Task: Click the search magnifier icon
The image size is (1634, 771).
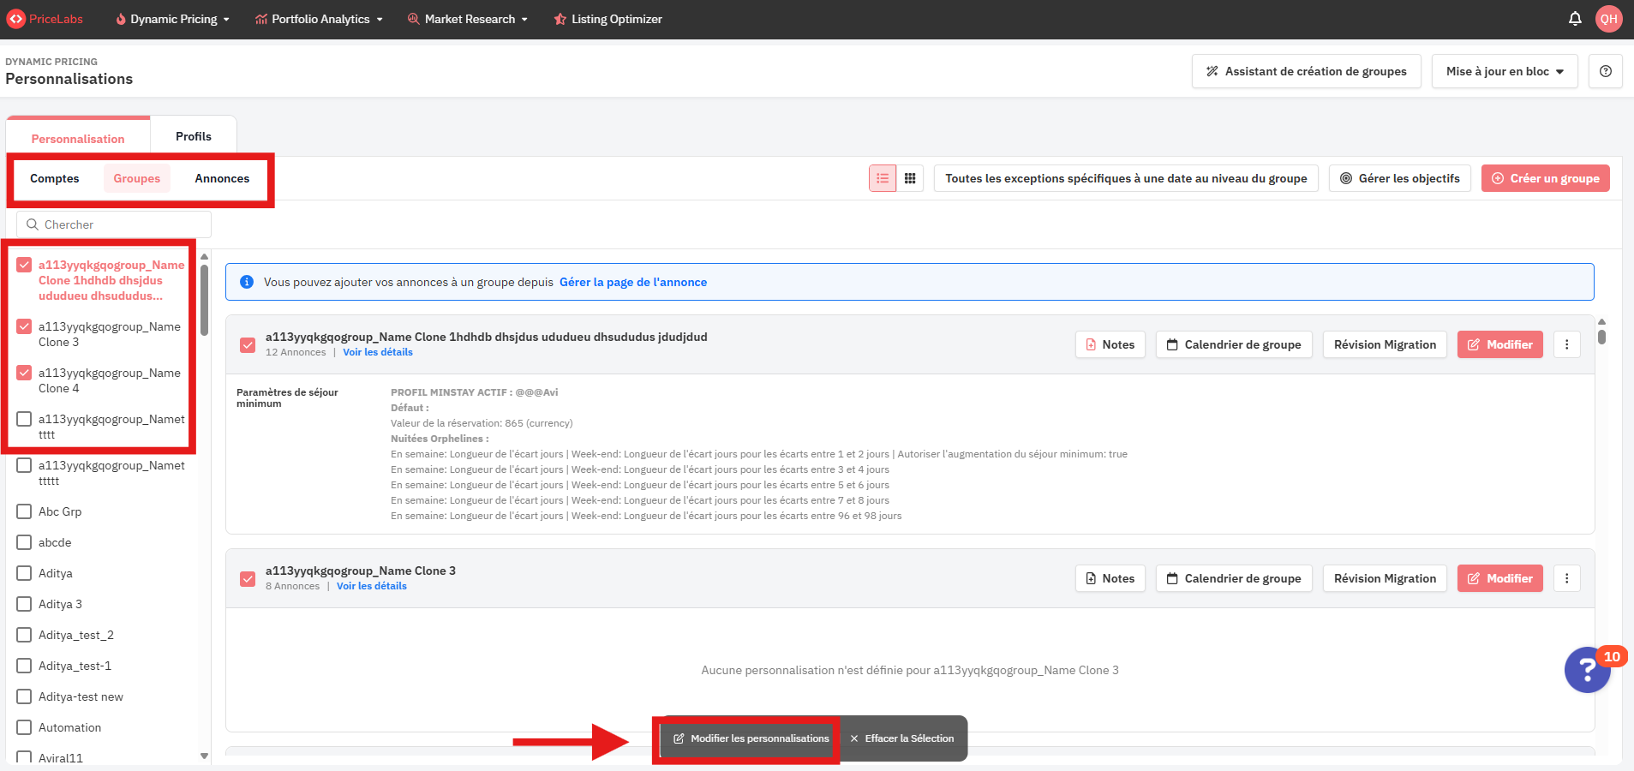Action: (x=33, y=224)
